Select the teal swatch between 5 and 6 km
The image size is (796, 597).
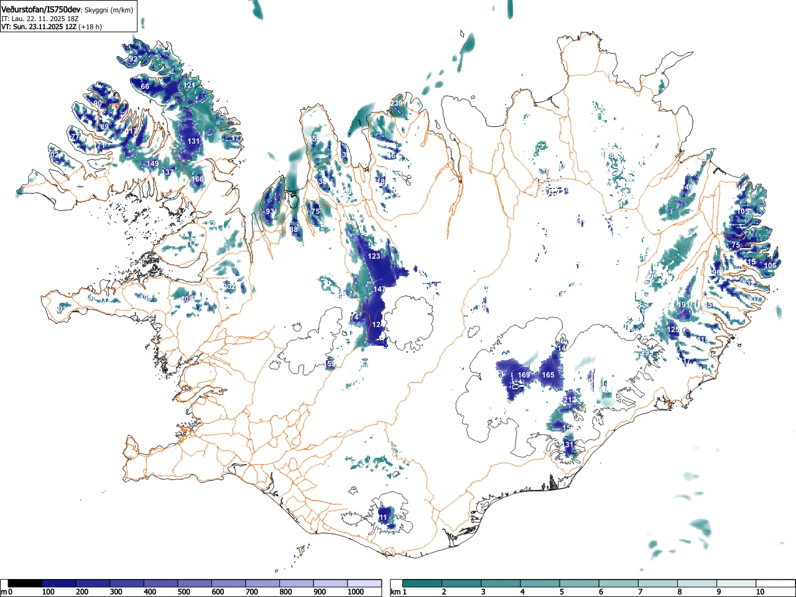(580, 583)
